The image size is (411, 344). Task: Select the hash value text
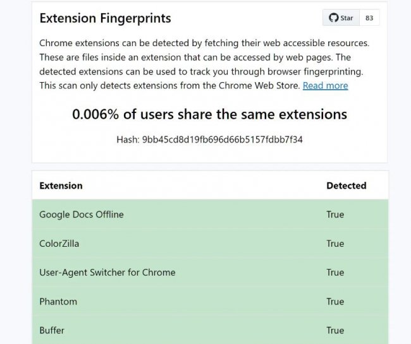click(x=222, y=139)
